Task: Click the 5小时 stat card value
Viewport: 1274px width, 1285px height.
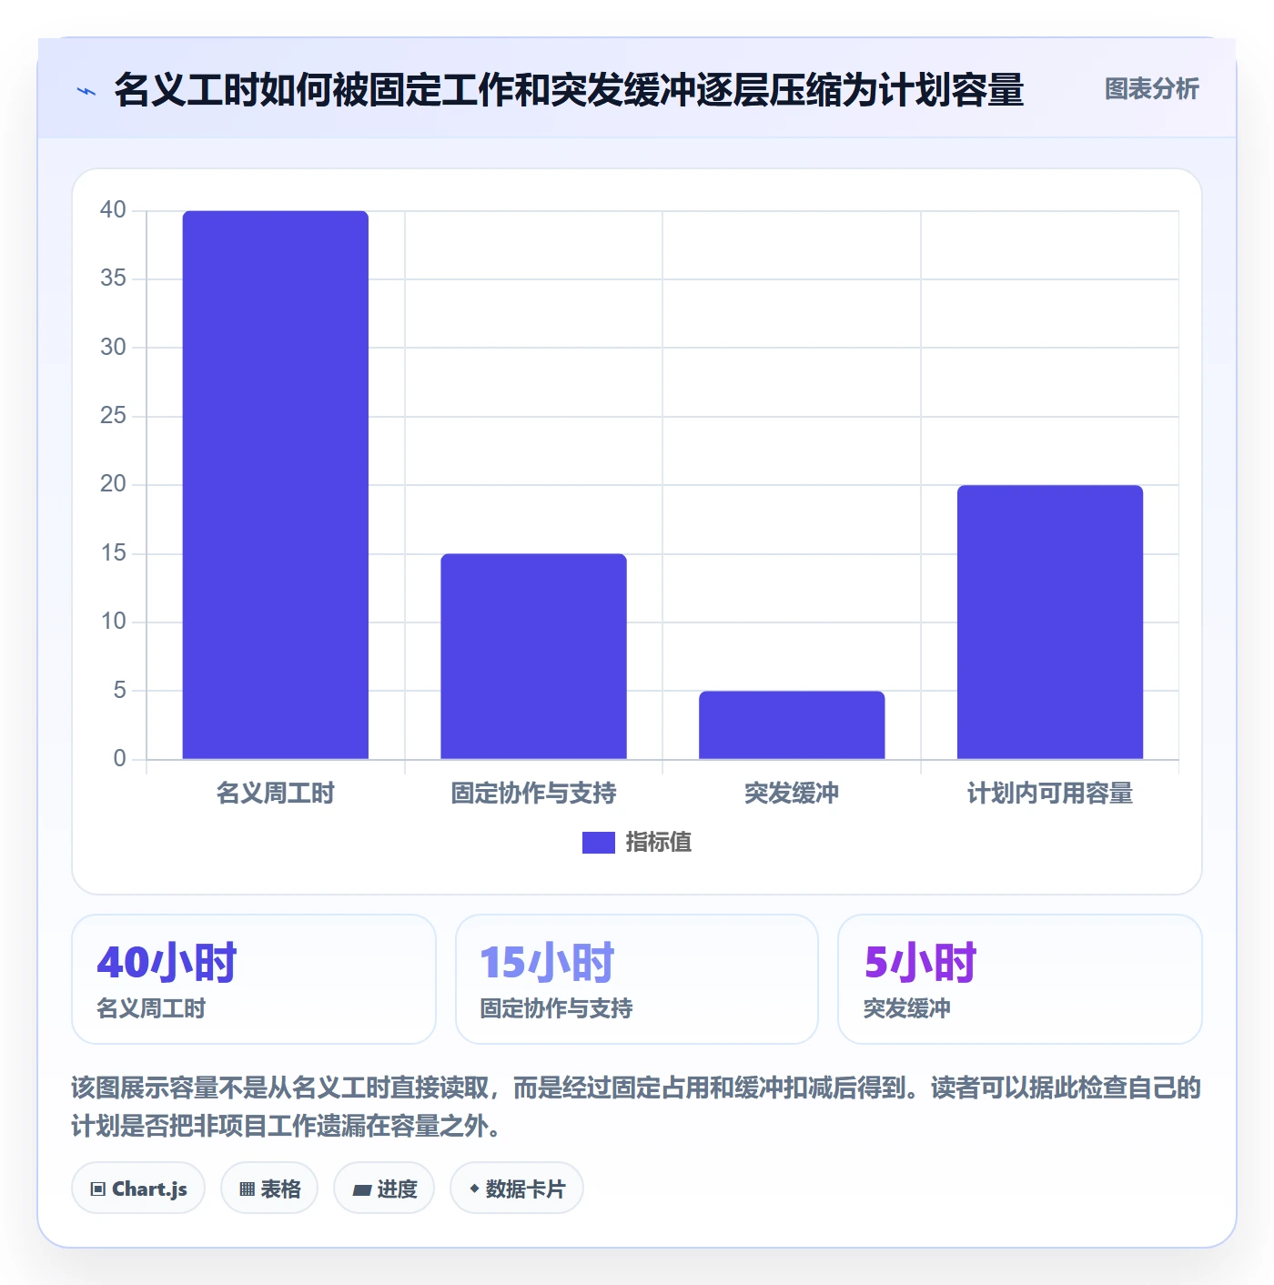Action: click(920, 962)
